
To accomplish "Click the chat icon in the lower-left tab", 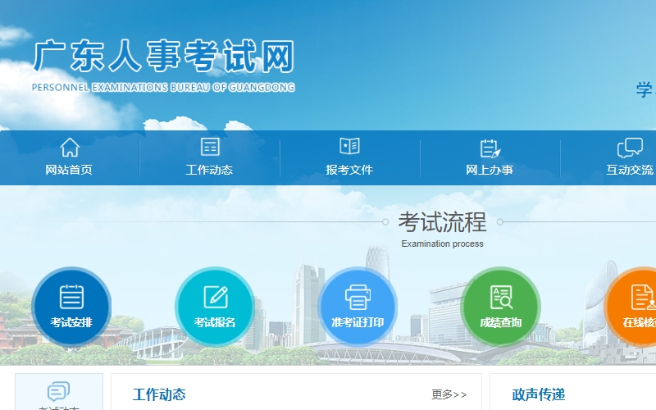I will point(58,391).
